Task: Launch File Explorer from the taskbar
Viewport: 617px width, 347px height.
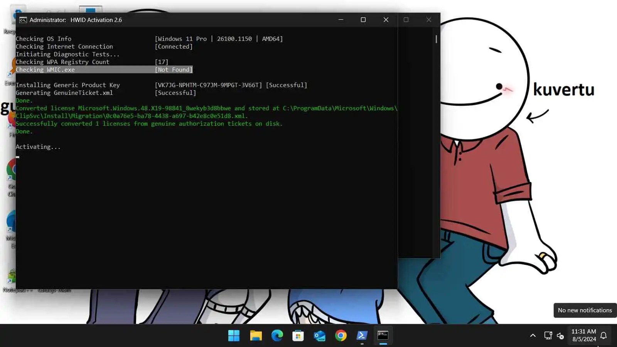Action: click(x=256, y=336)
